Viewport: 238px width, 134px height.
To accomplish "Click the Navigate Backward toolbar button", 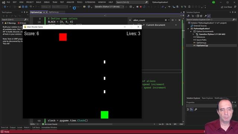I will tap(5, 7).
